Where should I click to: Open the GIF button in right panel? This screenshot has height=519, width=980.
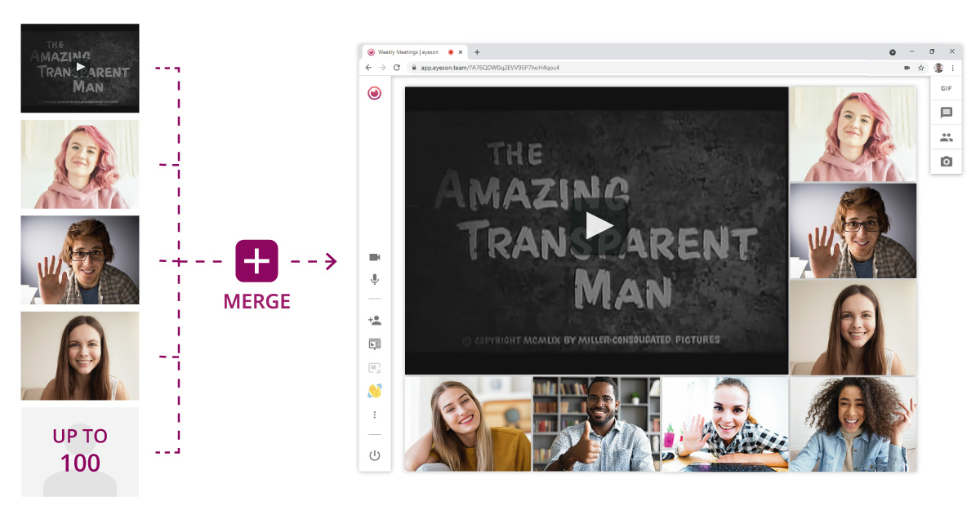tap(947, 88)
